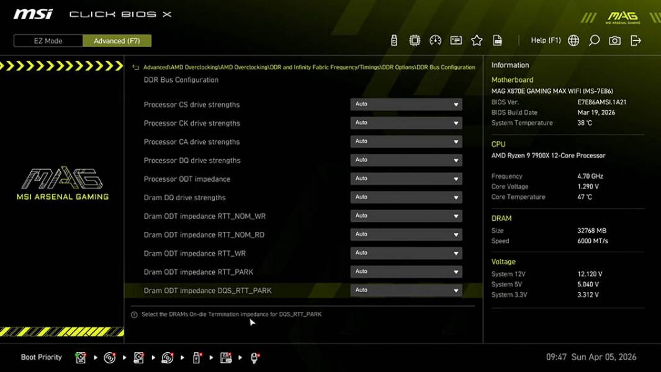The height and width of the screenshot is (372, 661).
Task: Expand the Dram ODT impedance RTT_WR dropdown
Action: tap(406, 253)
